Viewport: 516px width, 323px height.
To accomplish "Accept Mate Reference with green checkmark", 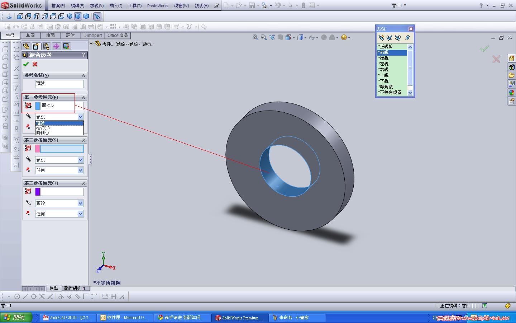I will [x=26, y=64].
